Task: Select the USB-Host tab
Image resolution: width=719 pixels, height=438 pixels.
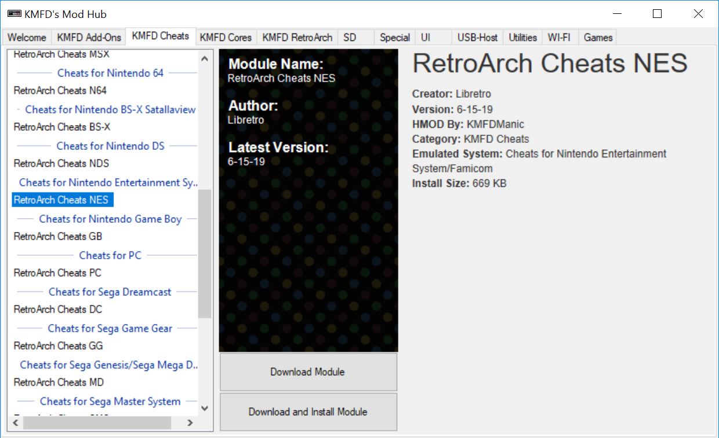Action: [x=477, y=38]
